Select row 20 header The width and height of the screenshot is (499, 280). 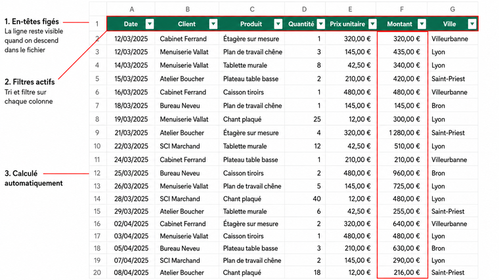[97, 272]
